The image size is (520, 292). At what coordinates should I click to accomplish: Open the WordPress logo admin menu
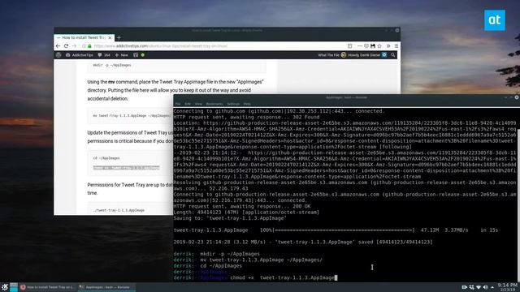pyautogui.click(x=58, y=55)
